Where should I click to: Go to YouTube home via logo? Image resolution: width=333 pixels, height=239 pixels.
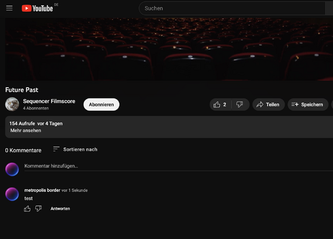(38, 8)
